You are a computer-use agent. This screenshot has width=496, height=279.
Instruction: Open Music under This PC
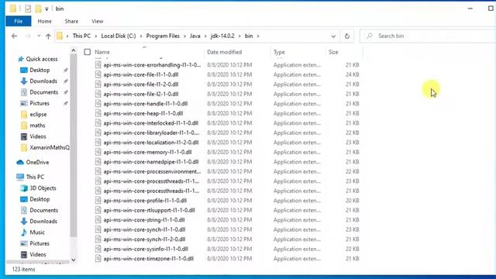(x=37, y=232)
